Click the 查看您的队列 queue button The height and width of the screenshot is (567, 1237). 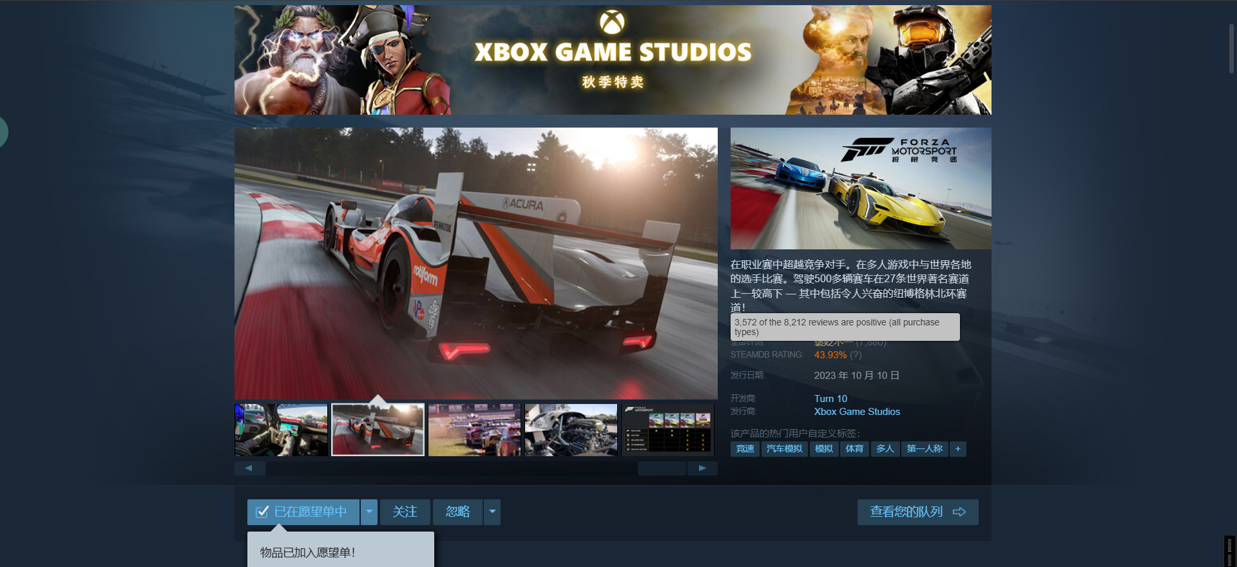click(x=918, y=512)
